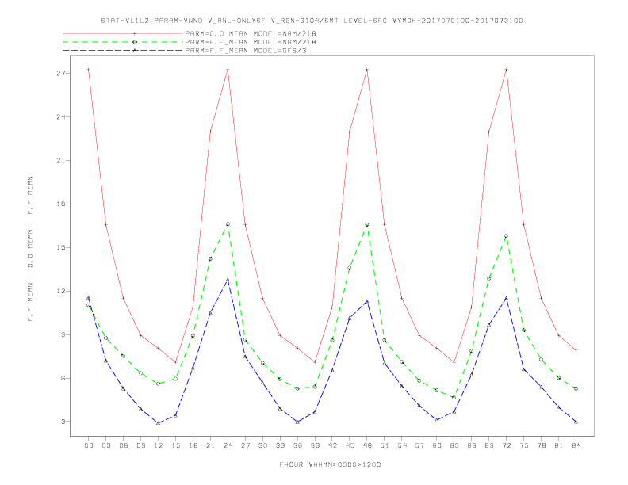
Task: Click x-axis tick label 78
Action: (x=542, y=445)
